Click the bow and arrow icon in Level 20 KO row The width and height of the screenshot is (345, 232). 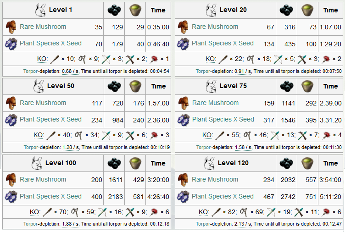pos(278,59)
